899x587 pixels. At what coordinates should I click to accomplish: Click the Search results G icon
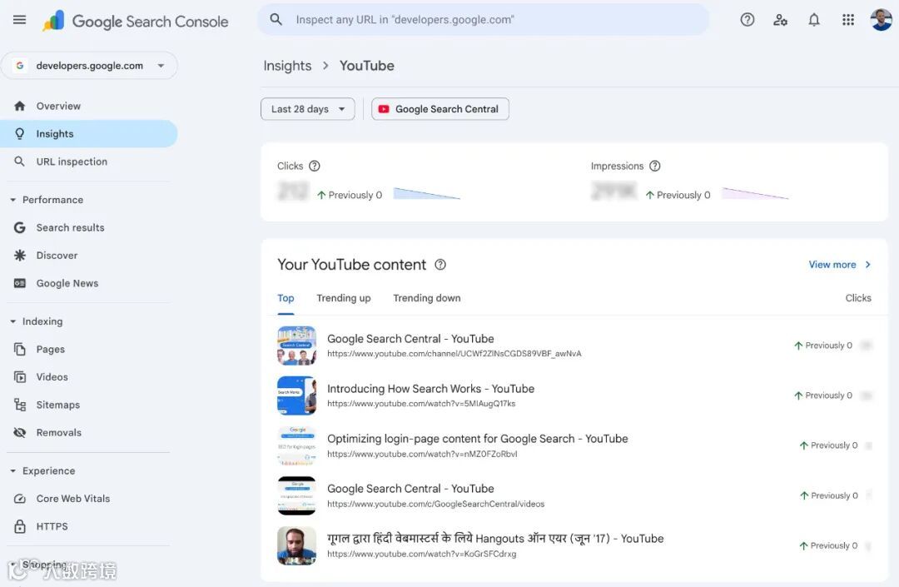click(x=19, y=227)
